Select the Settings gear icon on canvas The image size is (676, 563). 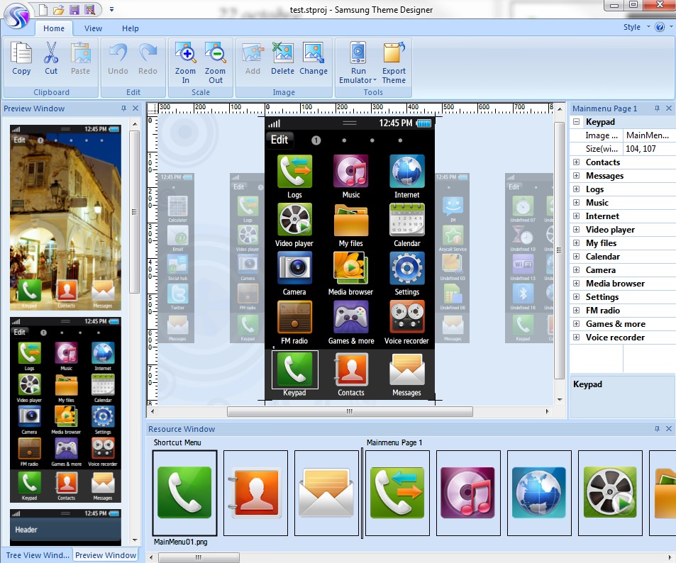pyautogui.click(x=407, y=268)
